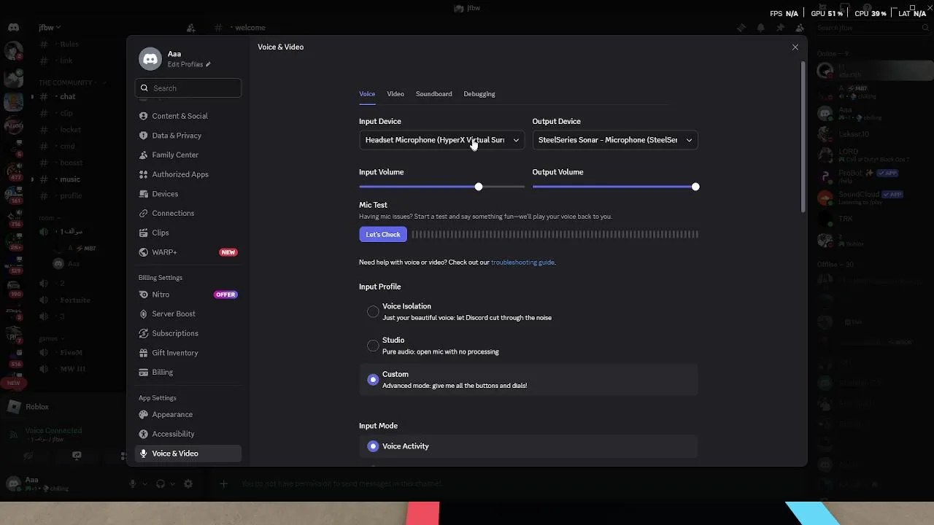This screenshot has width=934, height=525.
Task: Click the Nitro icon in Billing Settings
Action: (143, 295)
